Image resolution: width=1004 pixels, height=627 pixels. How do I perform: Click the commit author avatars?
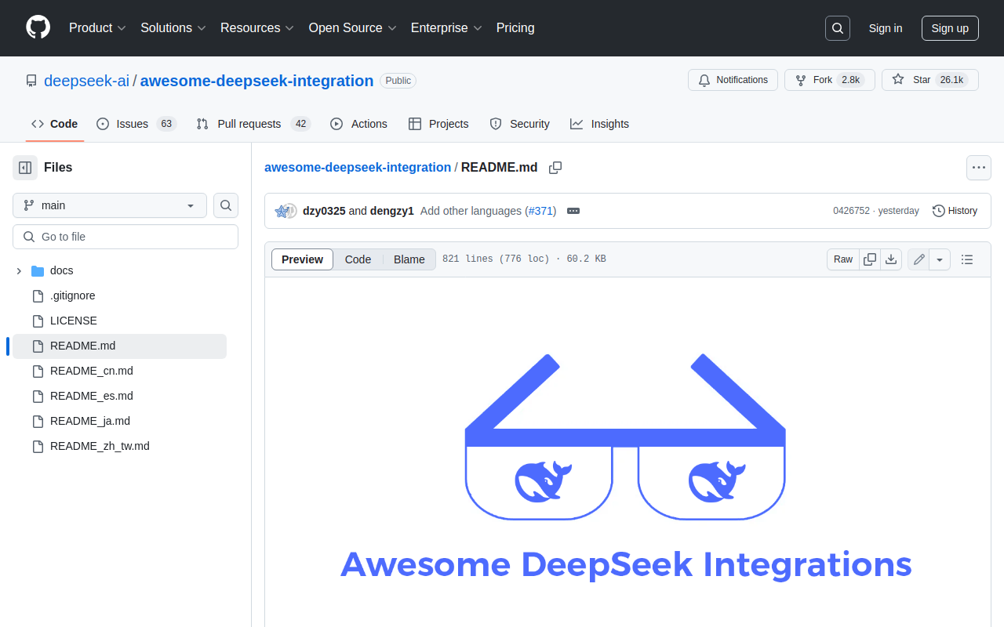[286, 211]
